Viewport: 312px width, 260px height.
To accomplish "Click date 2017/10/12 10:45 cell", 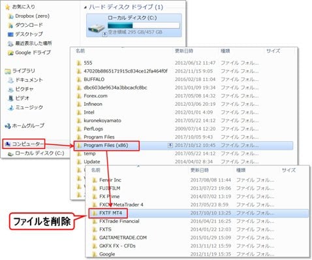I will point(195,146).
